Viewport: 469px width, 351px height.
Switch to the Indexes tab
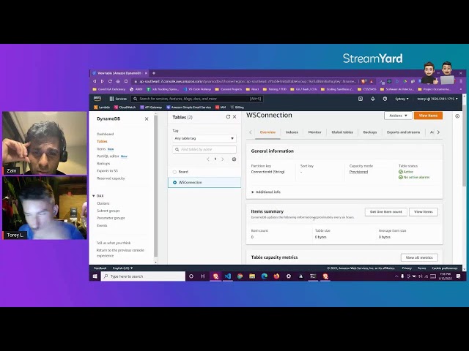click(x=292, y=132)
